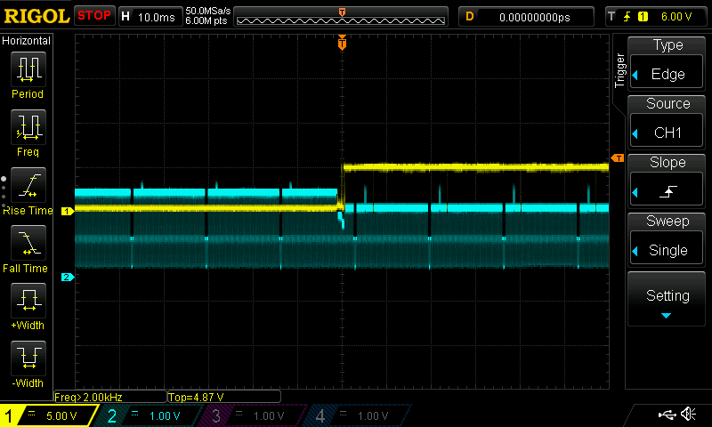The image size is (712, 427).
Task: Click the red STOP status button
Action: click(94, 16)
